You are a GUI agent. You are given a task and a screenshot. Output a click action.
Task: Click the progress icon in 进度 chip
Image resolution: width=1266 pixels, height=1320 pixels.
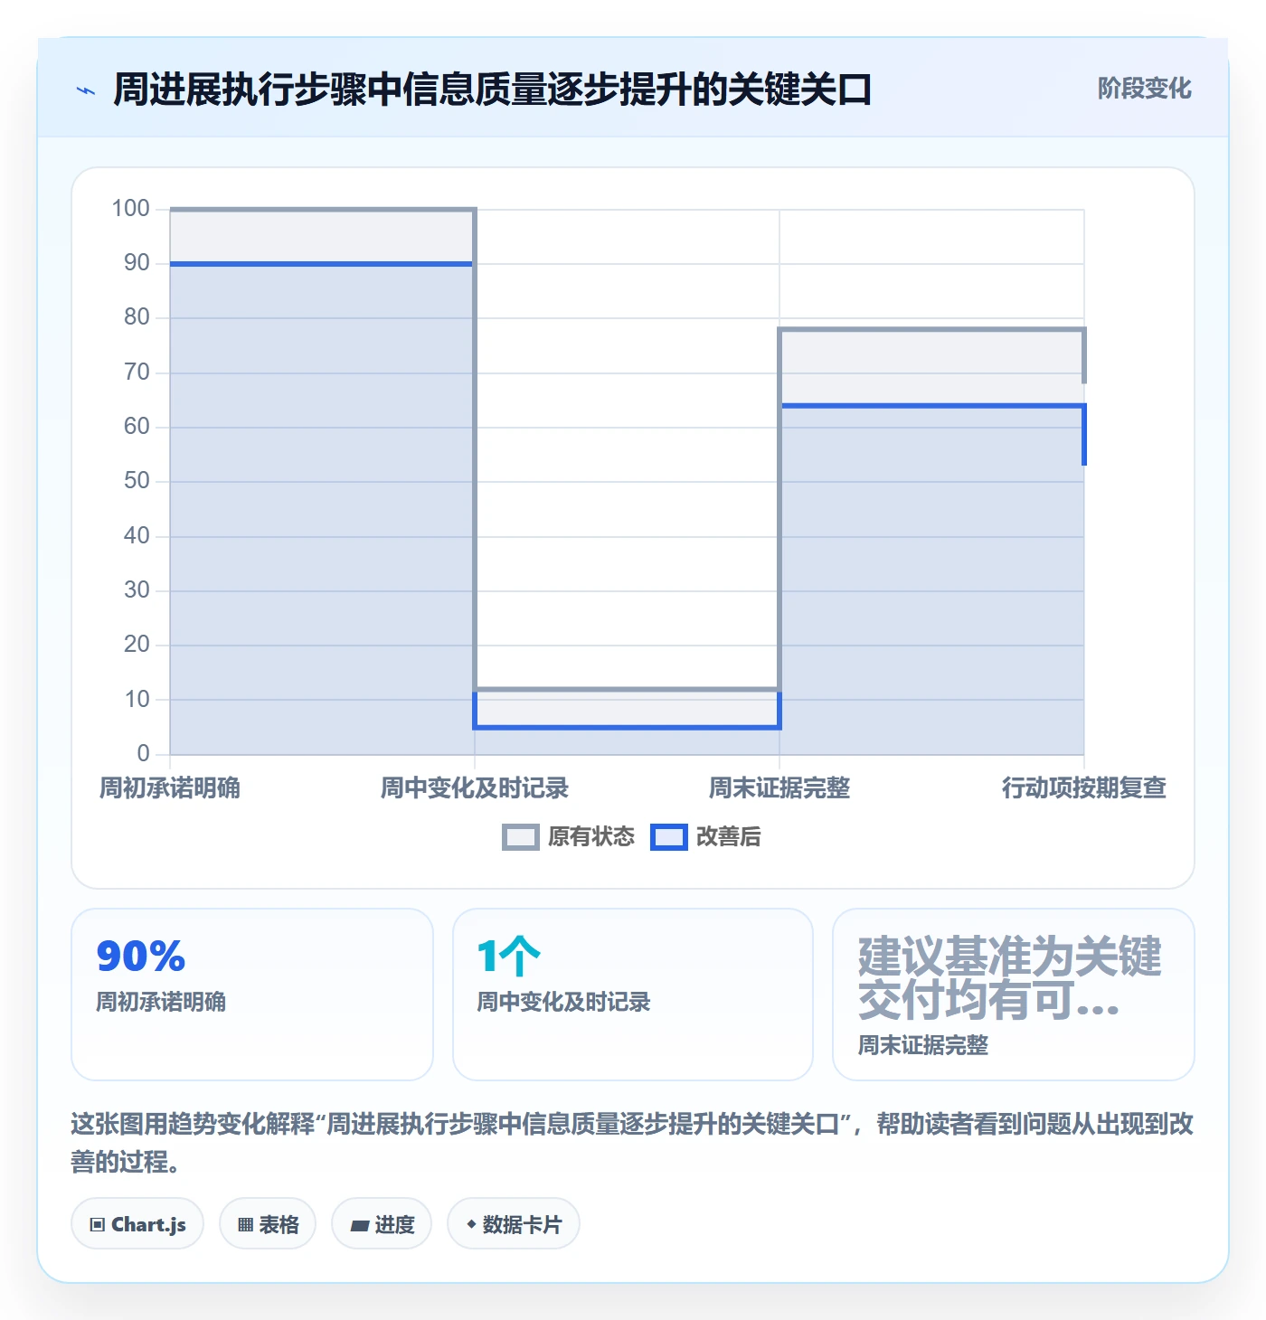(360, 1226)
